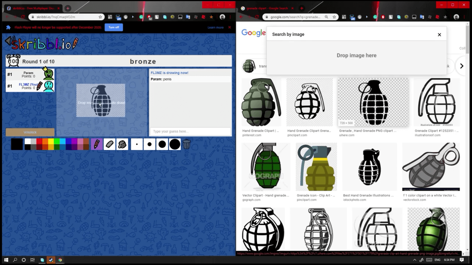Reload the skribbl.io page
472x265 pixels.
coord(23,17)
